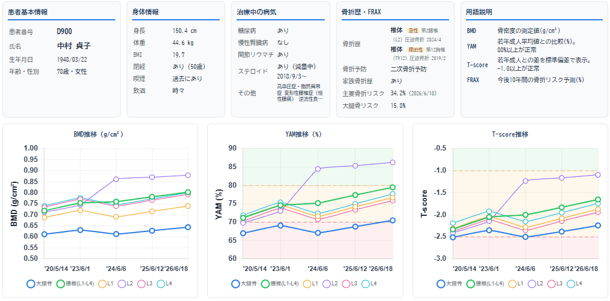
Task: Click the FRAX term in 用語説明
Action: point(473,80)
